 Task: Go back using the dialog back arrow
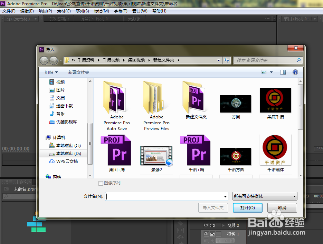tap(44, 60)
